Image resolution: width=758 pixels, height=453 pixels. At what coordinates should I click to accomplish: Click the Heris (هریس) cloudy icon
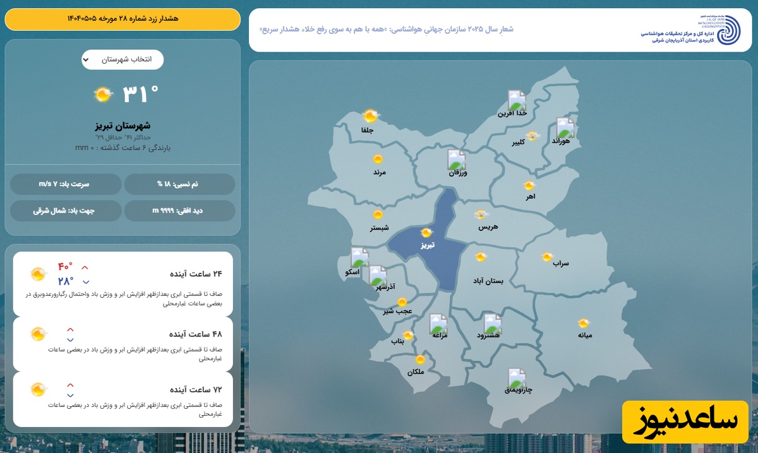[x=481, y=215]
